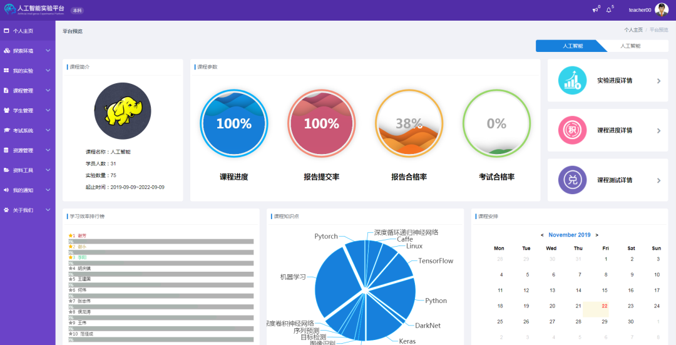Click the 100% 课程进度 circular gauge
676x345 pixels.
(234, 123)
